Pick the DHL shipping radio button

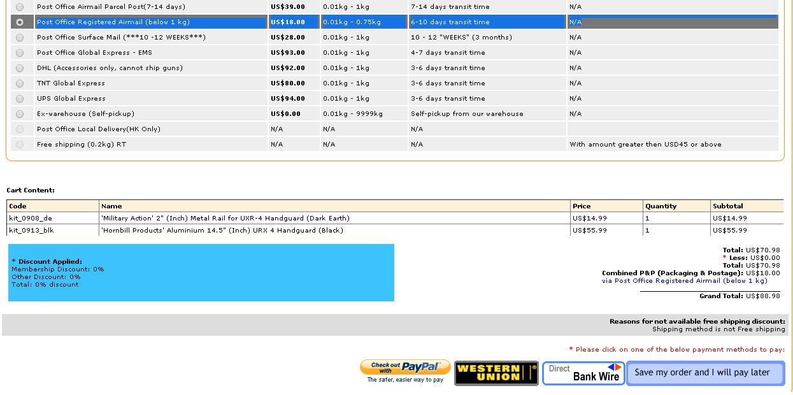[20, 68]
